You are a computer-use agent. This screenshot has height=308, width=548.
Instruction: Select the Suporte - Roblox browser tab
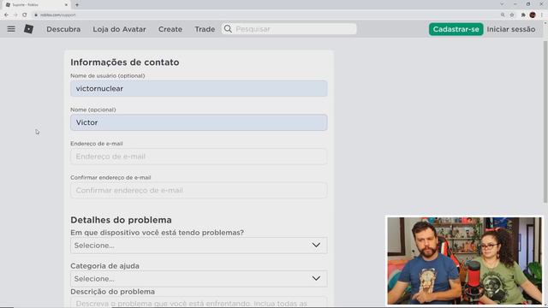(36, 5)
